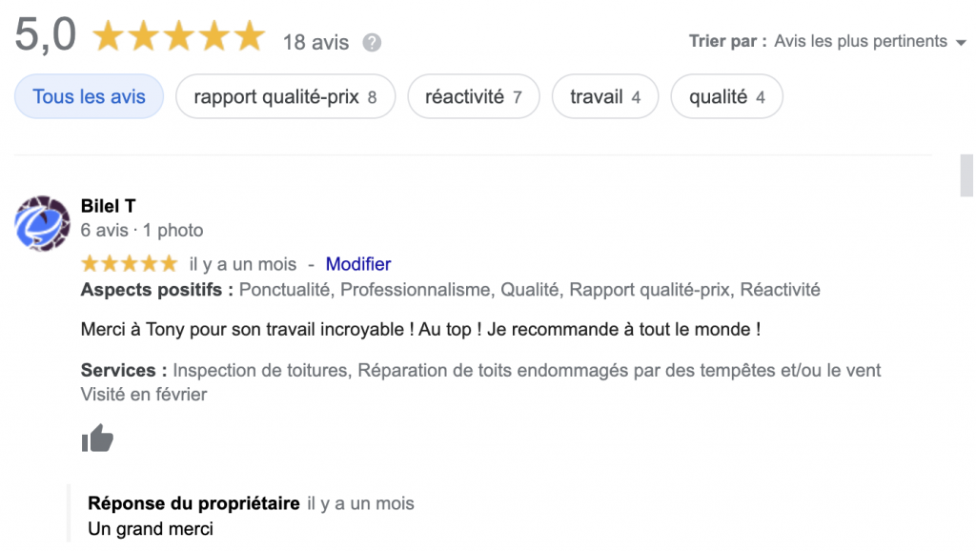The height and width of the screenshot is (552, 976).
Task: Filter reviews by 'rapport qualité-prix'
Action: pos(285,96)
